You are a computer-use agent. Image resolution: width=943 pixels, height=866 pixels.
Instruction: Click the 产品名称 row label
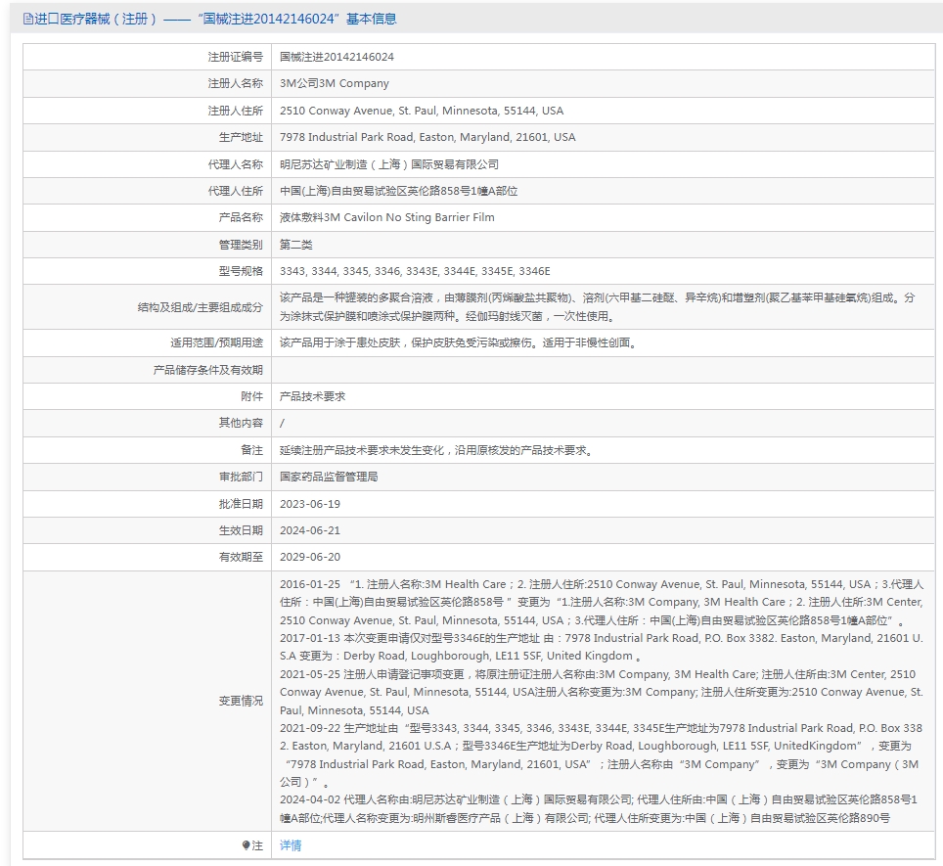click(x=241, y=217)
